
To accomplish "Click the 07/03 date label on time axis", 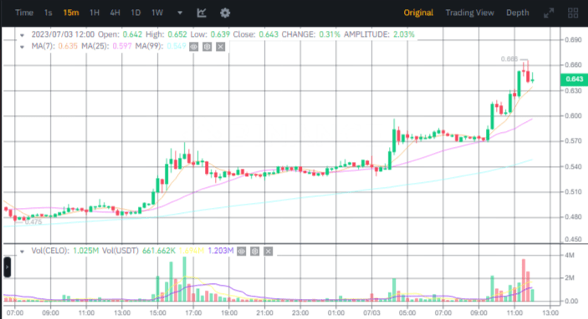I will click(x=371, y=312).
